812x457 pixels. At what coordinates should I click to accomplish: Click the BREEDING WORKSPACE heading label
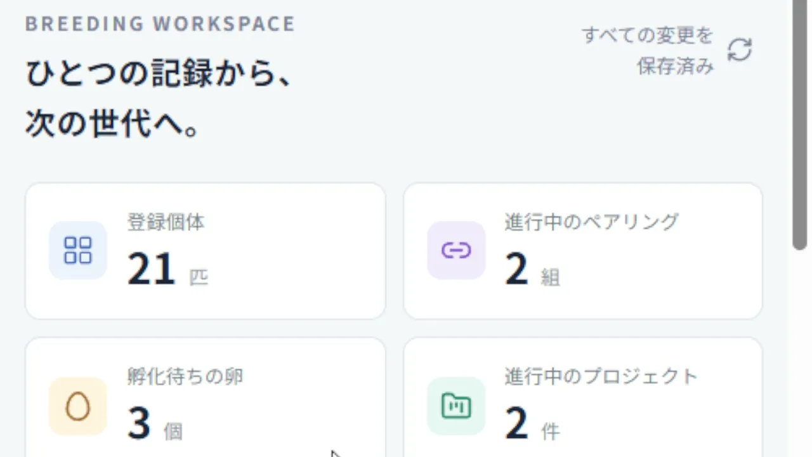point(160,23)
